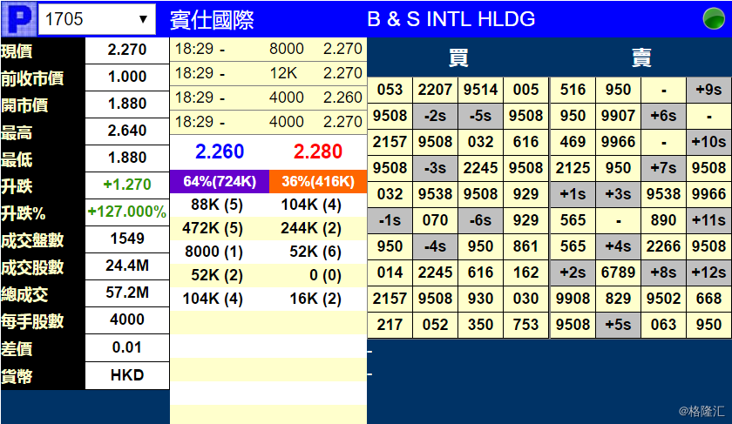Click sell broker cell 2125
The width and height of the screenshot is (732, 424).
tap(573, 168)
